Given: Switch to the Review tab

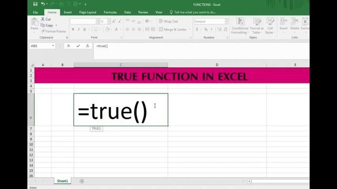Looking at the screenshot, I should coord(143,12).
